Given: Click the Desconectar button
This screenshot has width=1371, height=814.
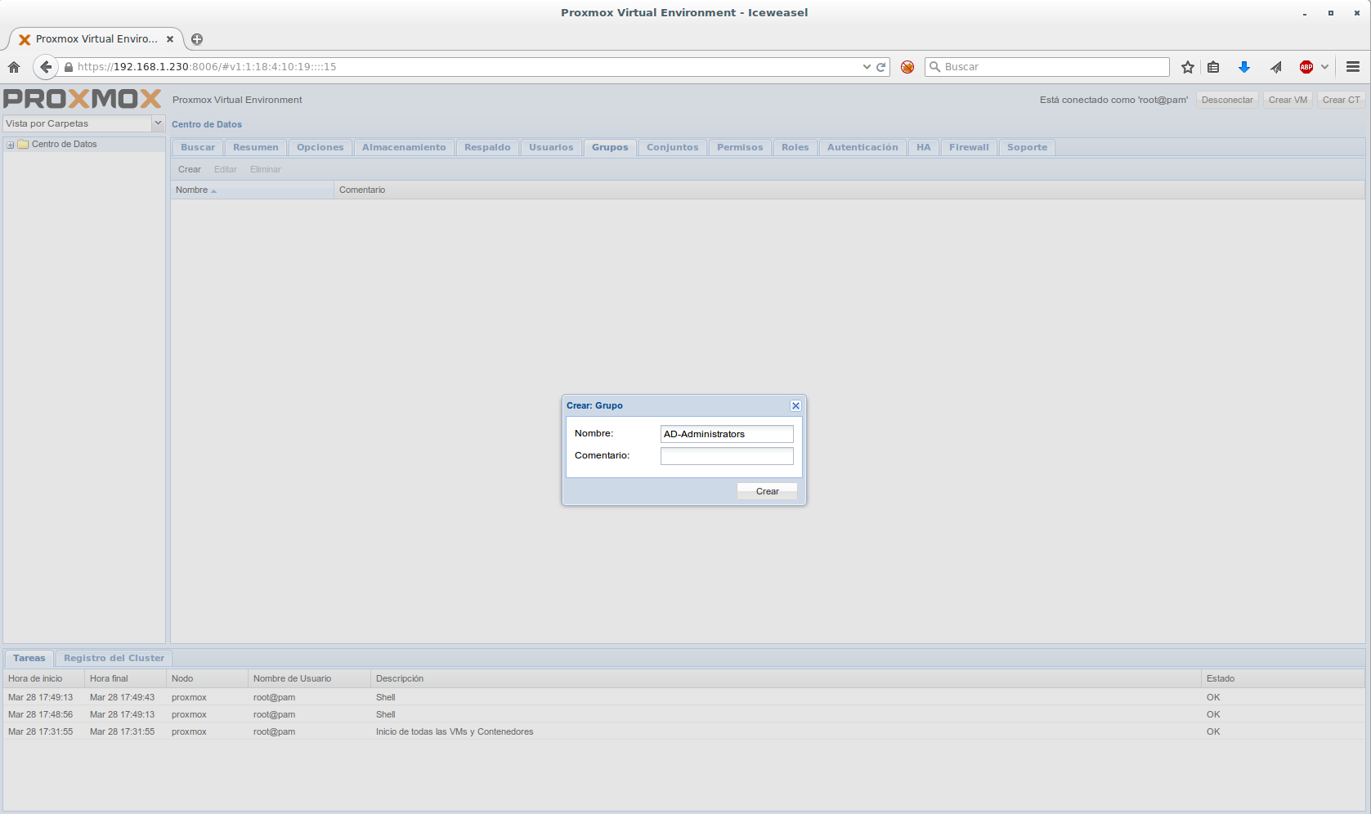Looking at the screenshot, I should coord(1226,100).
